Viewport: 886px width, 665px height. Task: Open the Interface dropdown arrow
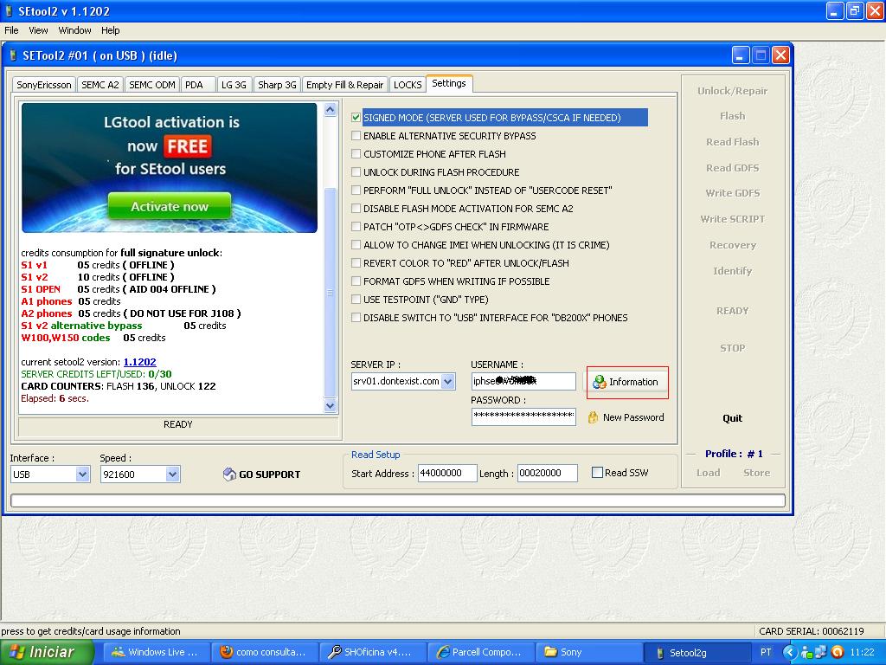(82, 475)
